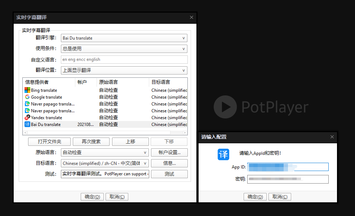
Task: Open the 翻译引擎 dropdown
Action: point(124,38)
